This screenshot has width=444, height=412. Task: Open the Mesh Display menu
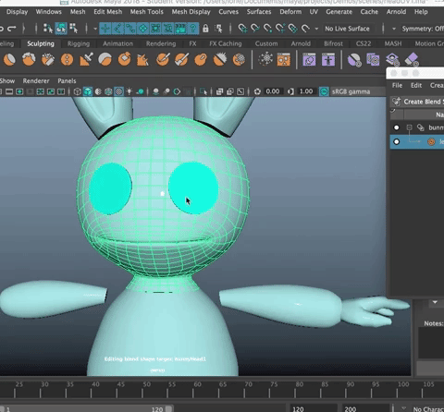[x=191, y=12]
